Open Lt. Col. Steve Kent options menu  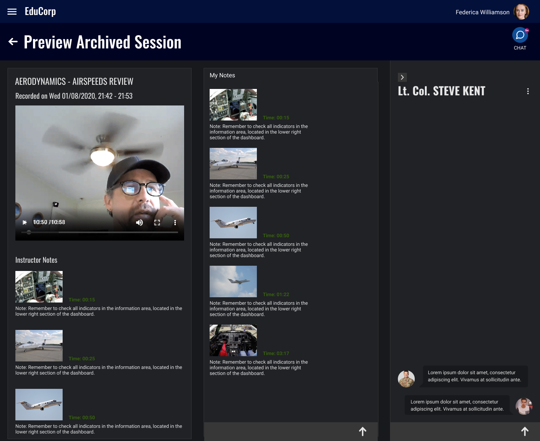528,91
